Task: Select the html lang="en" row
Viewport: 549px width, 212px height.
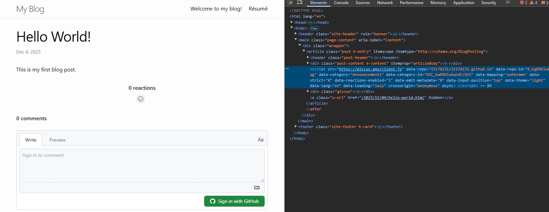Action: click(307, 16)
